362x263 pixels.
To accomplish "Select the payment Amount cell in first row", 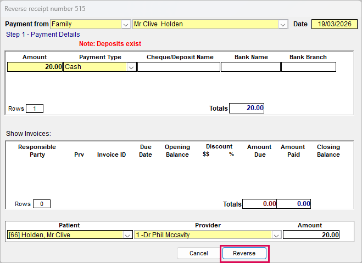I will [x=35, y=67].
